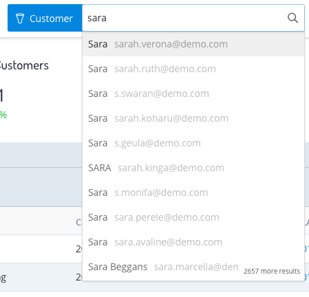Click the Customers heading text

(24, 65)
